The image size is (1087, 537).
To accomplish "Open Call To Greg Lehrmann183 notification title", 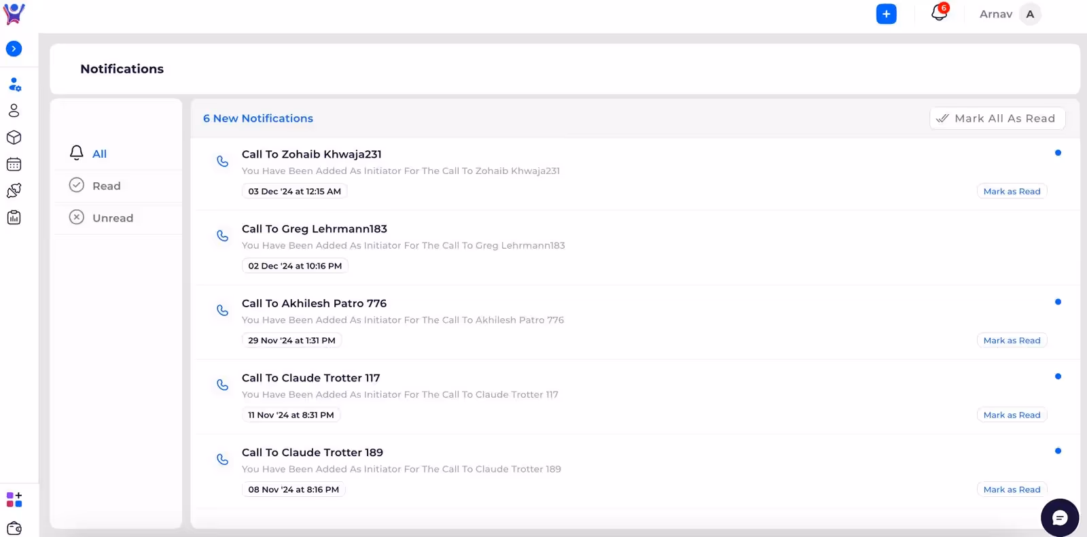I will pyautogui.click(x=315, y=229).
